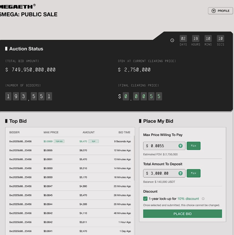
Task: Click the Tether icon in deposit amount field
Action: coord(181,173)
